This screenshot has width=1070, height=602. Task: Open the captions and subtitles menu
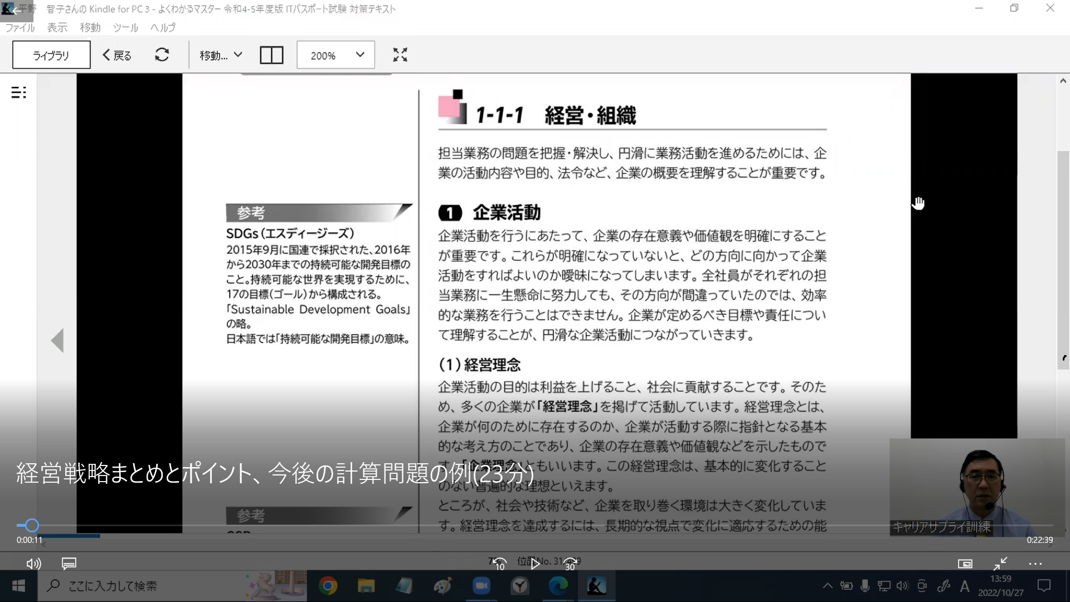coord(69,564)
